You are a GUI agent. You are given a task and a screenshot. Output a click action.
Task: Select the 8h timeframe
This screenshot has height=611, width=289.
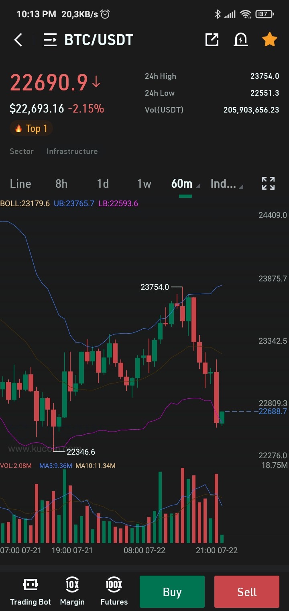(61, 184)
